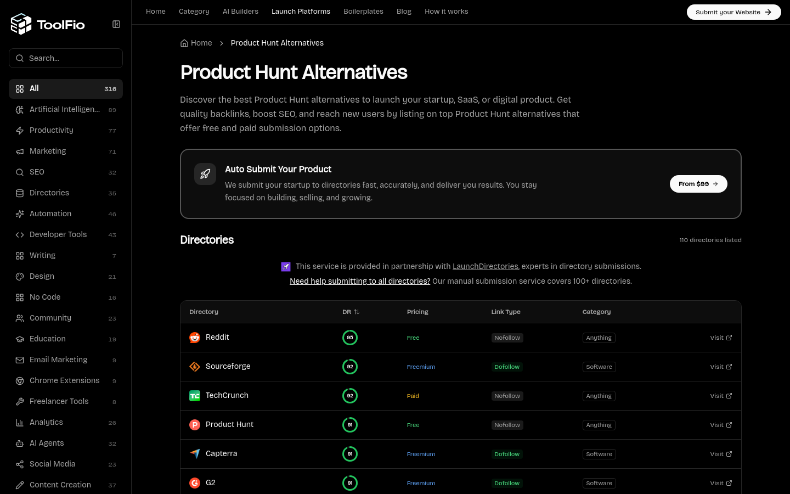The width and height of the screenshot is (790, 494).
Task: Click the Design palette icon
Action: pyautogui.click(x=20, y=277)
